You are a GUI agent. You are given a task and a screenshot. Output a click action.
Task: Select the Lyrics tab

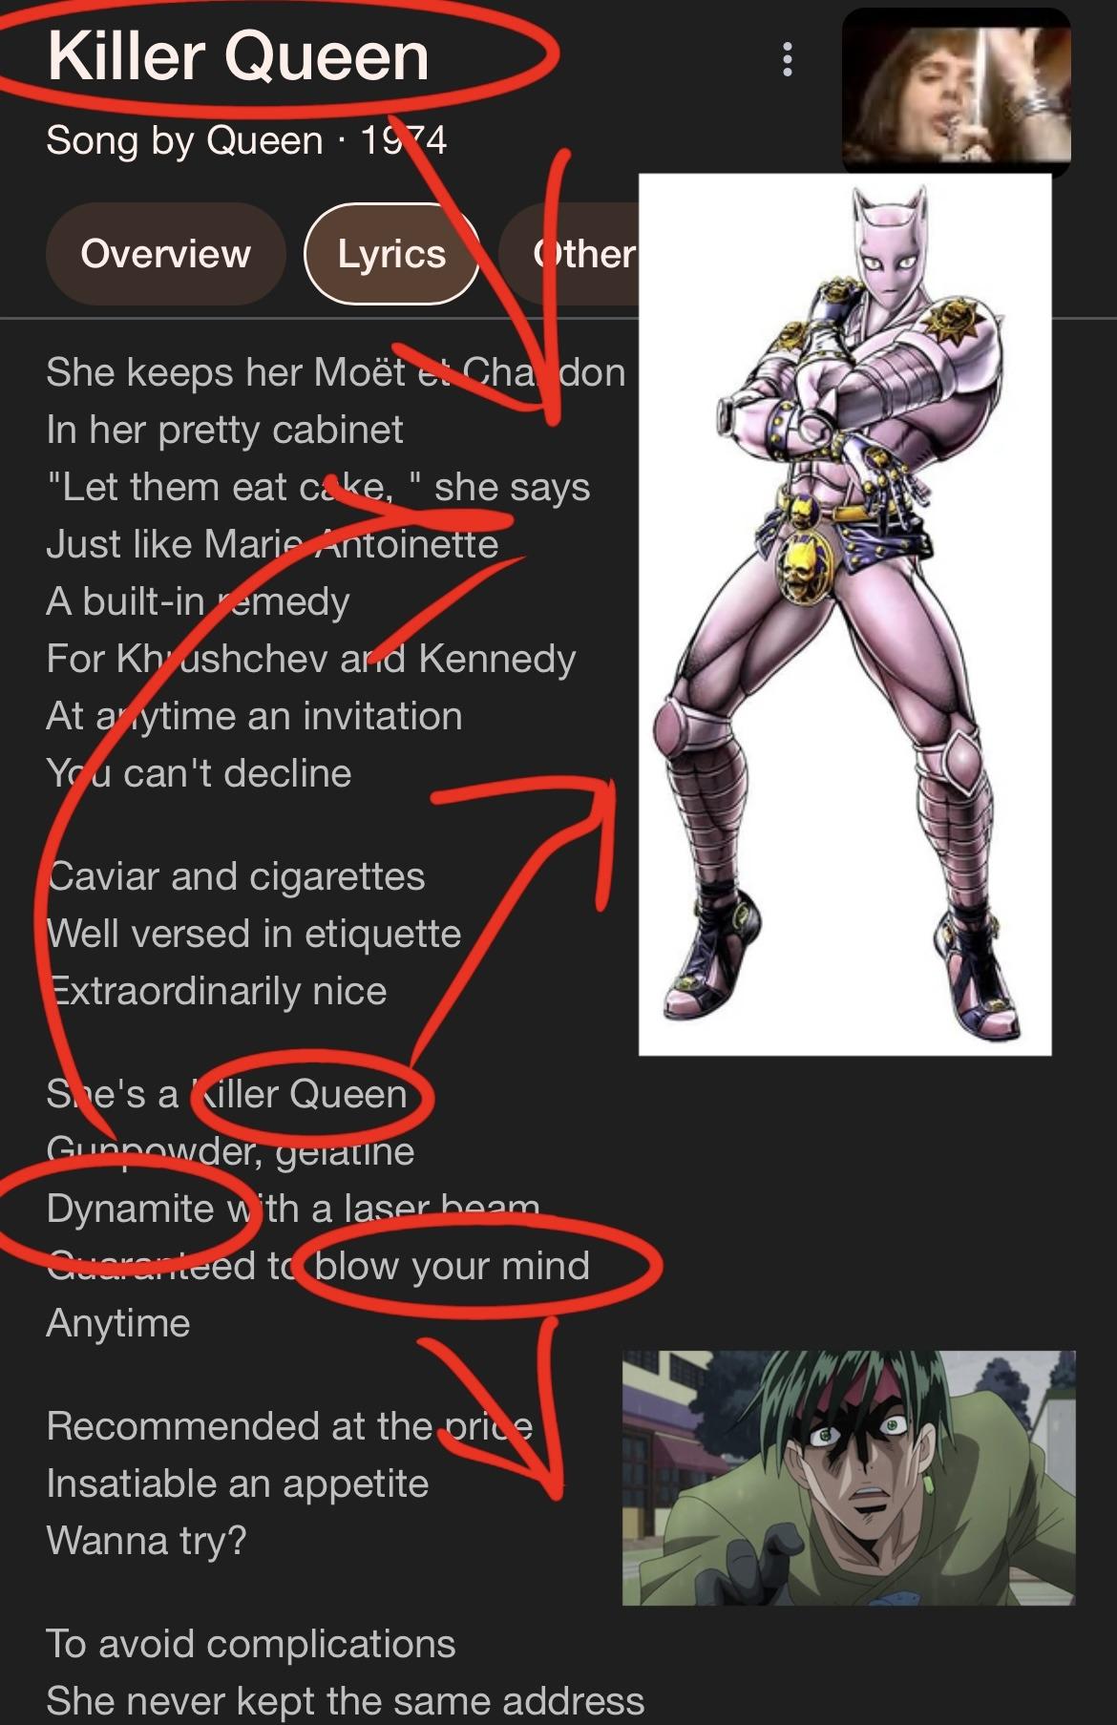click(x=391, y=254)
